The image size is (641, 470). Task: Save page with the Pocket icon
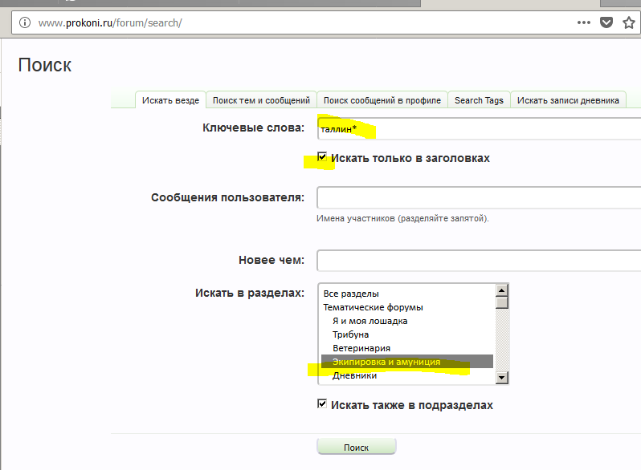(607, 22)
